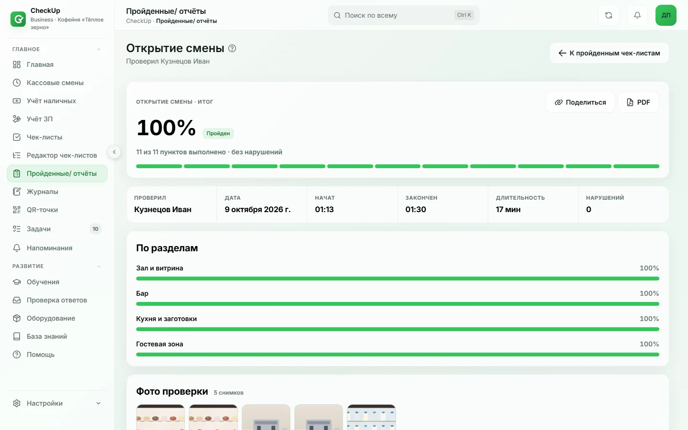Go back via К пройденным чек-листам button
Image resolution: width=688 pixels, height=430 pixels.
(609, 53)
